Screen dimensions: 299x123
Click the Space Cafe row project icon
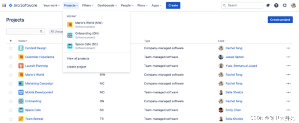pos(21,110)
